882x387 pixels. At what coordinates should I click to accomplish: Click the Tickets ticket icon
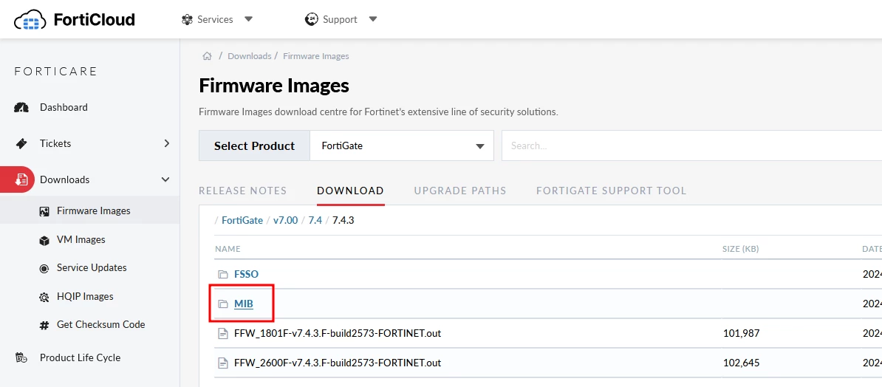tap(21, 143)
